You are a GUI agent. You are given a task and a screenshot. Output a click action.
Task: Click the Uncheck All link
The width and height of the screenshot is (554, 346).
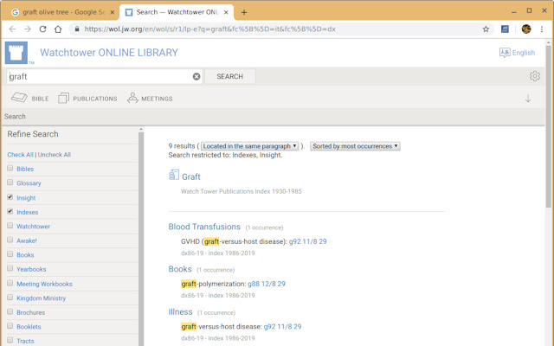[55, 155]
